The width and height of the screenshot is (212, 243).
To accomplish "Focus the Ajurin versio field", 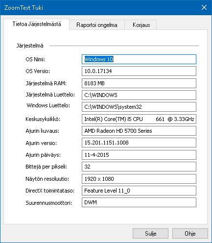I will point(139,143).
